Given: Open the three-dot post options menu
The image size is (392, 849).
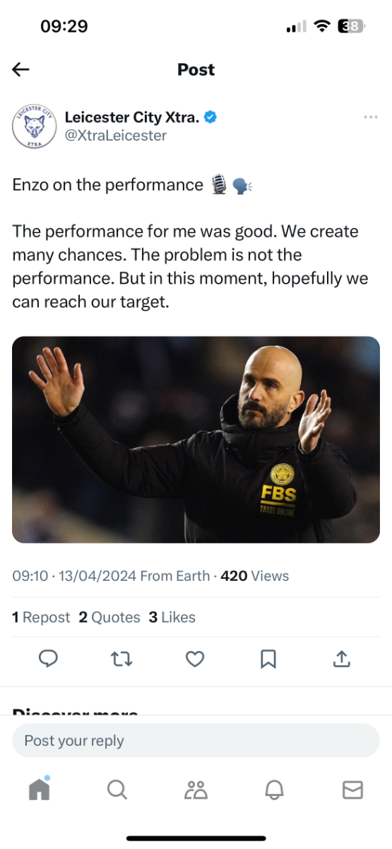Looking at the screenshot, I should [x=371, y=117].
